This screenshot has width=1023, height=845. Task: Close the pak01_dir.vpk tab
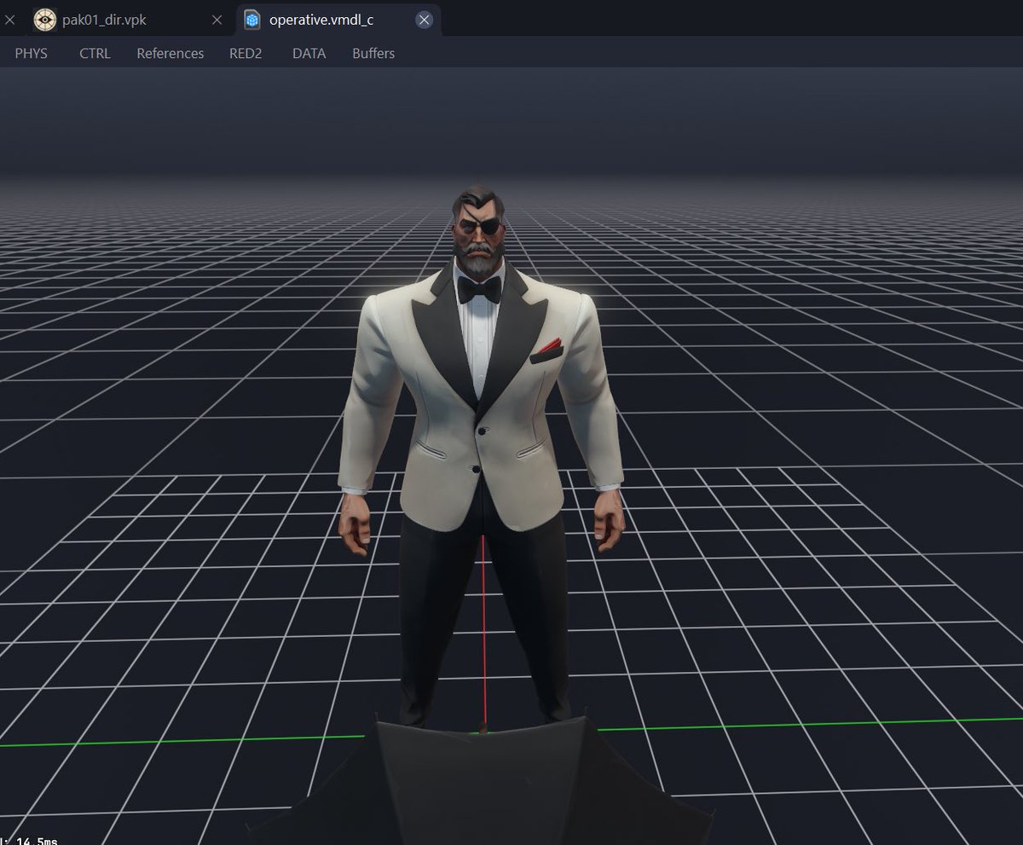tap(218, 20)
